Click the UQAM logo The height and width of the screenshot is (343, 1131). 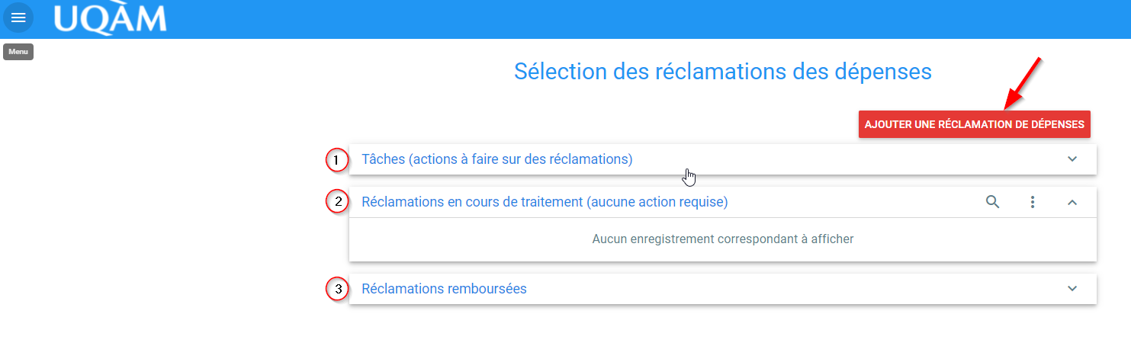tap(110, 18)
